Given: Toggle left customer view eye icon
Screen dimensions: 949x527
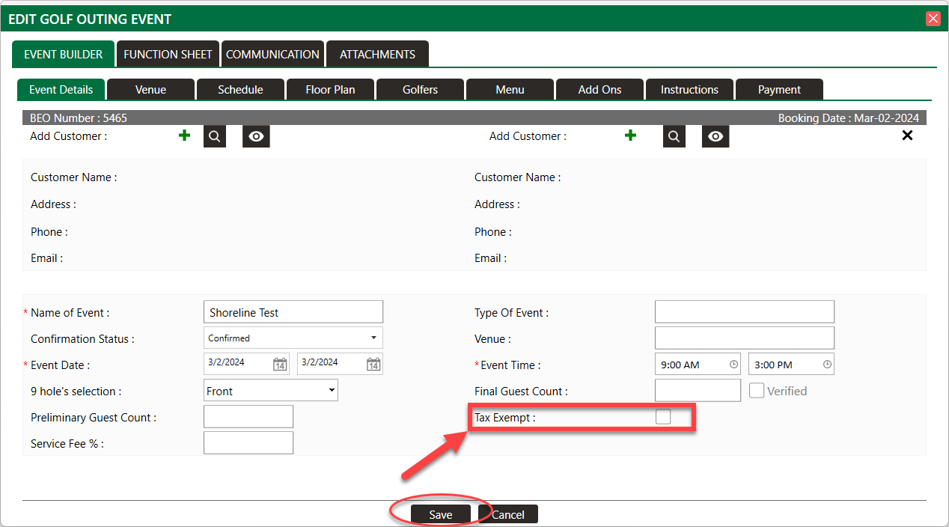Looking at the screenshot, I should pos(256,136).
